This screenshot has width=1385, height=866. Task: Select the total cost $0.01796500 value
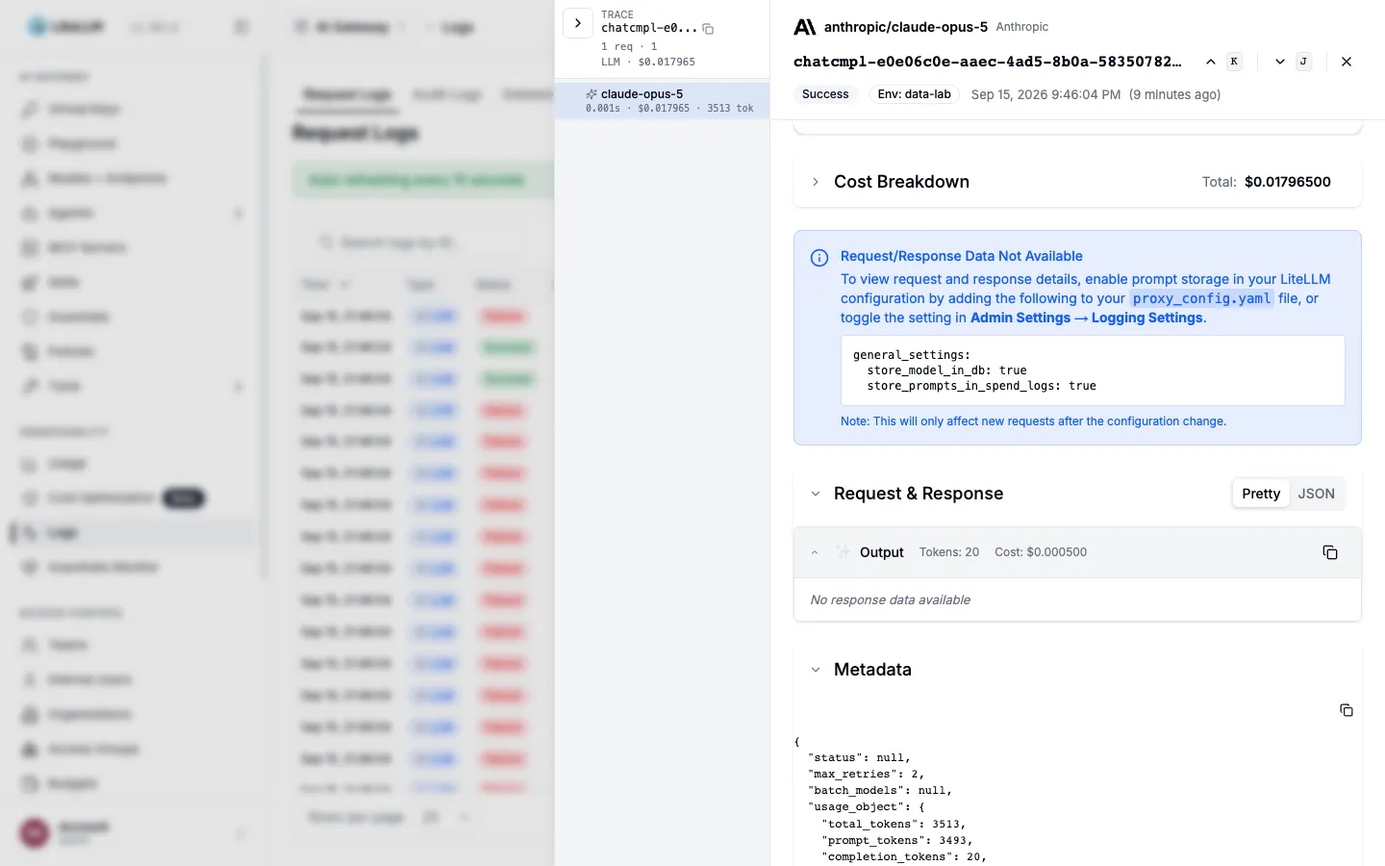coord(1288,182)
